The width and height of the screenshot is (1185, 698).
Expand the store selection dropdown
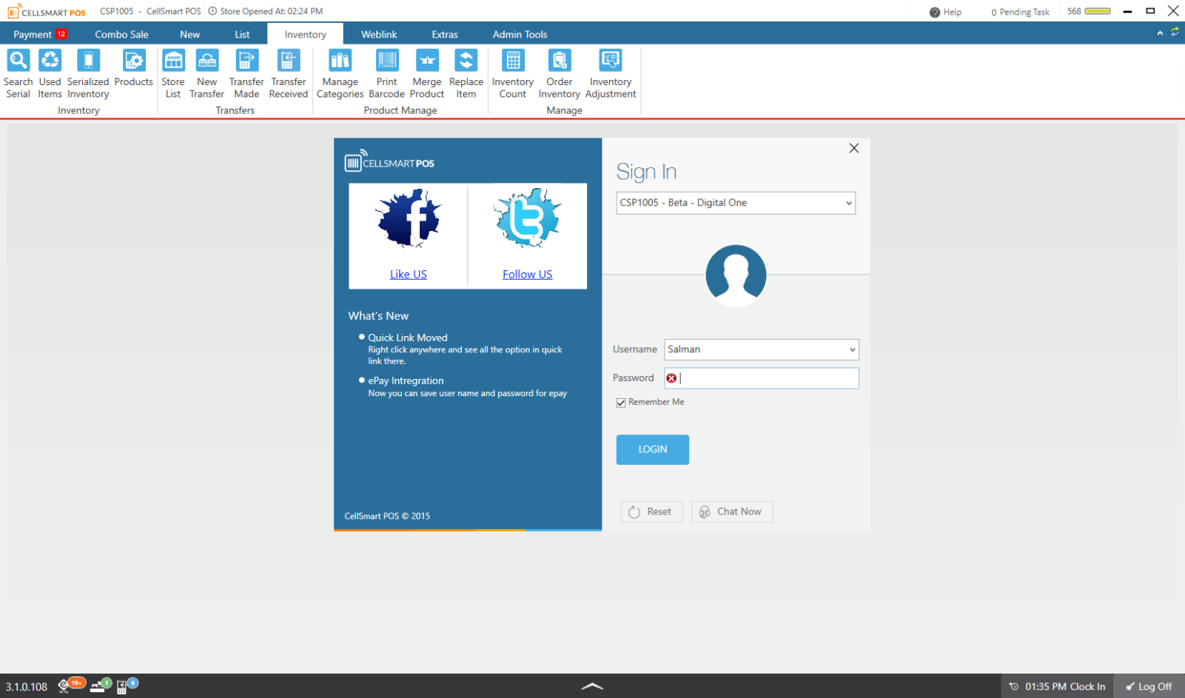[x=848, y=204]
